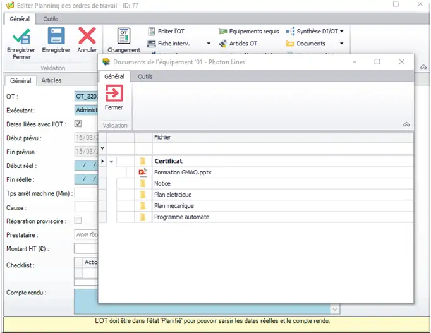Viewport: 431px width, 333px height.
Task: Toggle Dates liées avec l'OT checkbox
Action: coord(78,124)
